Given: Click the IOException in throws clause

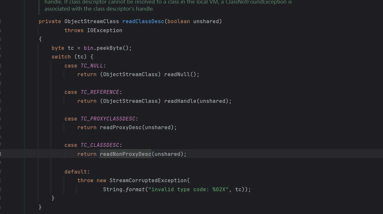Looking at the screenshot, I should point(105,31).
